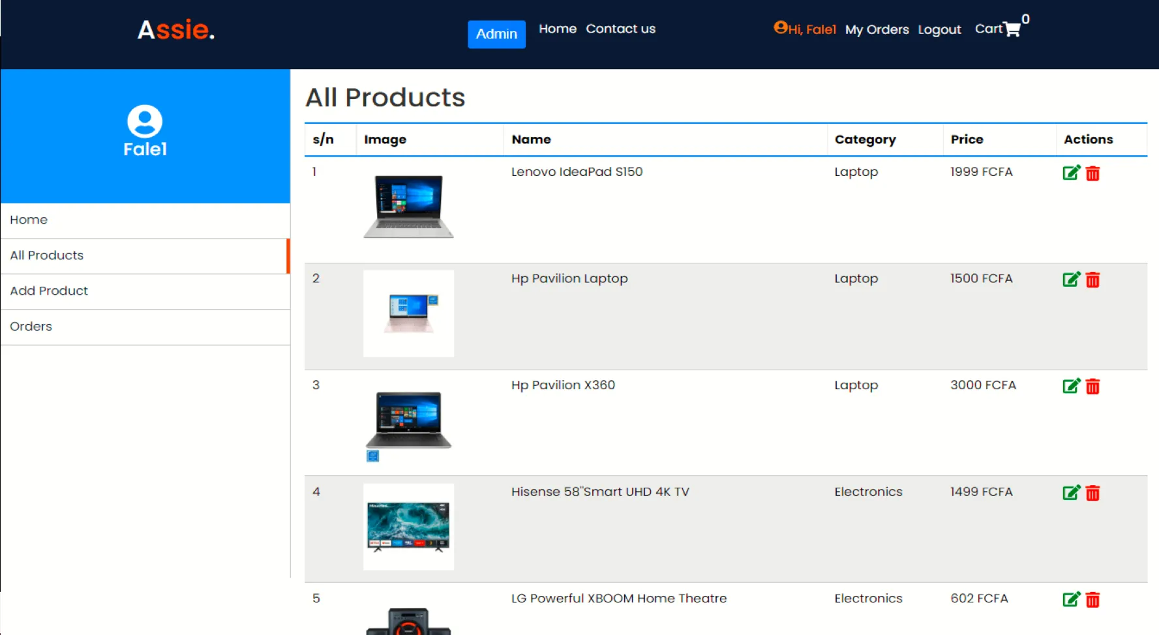The image size is (1159, 635).
Task: Delete the Hisense 58 Smart UHD TV product
Action: click(1093, 493)
